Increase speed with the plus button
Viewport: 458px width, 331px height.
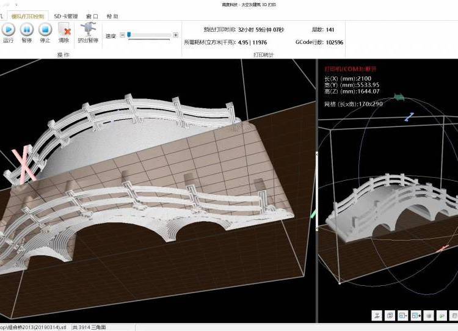[x=176, y=35]
